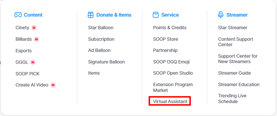Click the N badge by Create AI Video
Viewport: 277px width, 116px height.
coord(53,85)
